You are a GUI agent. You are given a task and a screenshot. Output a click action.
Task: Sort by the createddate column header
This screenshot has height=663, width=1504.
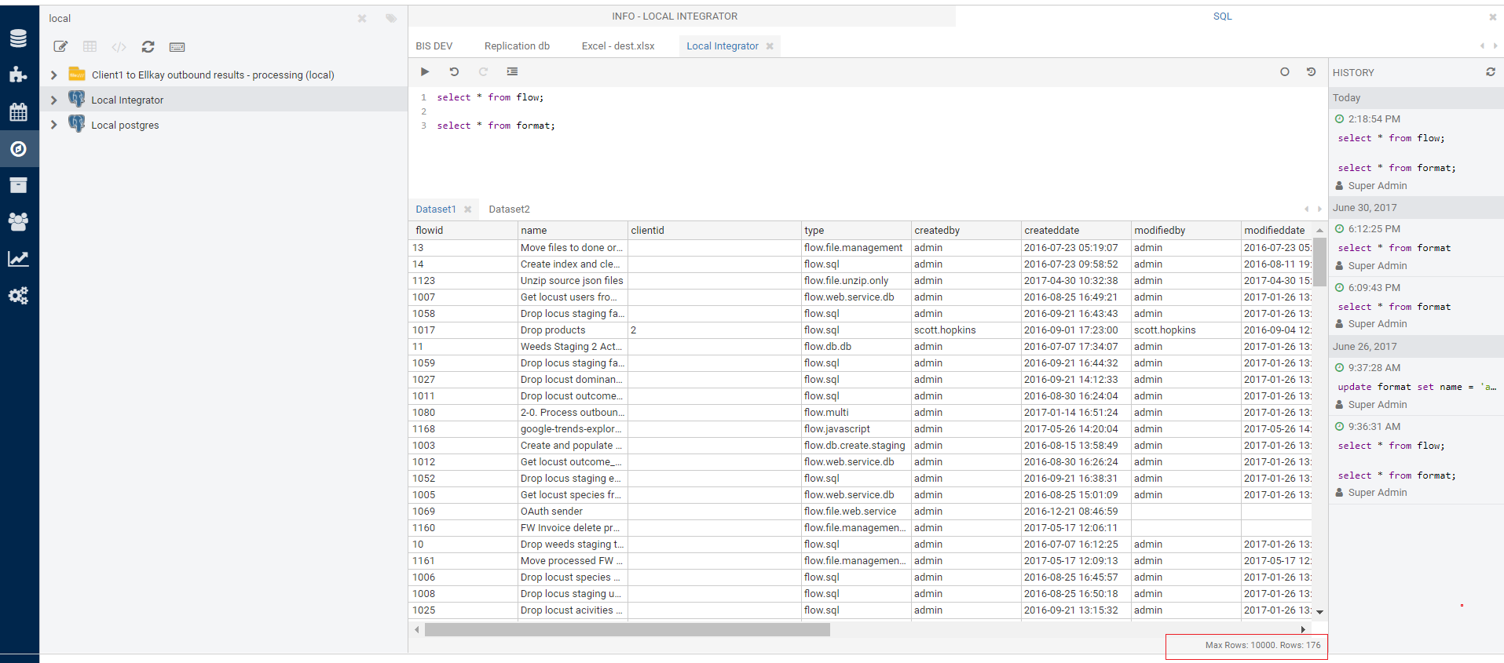pos(1076,231)
